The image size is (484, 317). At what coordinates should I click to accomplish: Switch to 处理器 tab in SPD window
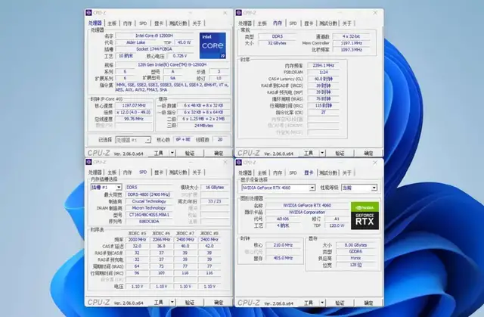(x=95, y=172)
